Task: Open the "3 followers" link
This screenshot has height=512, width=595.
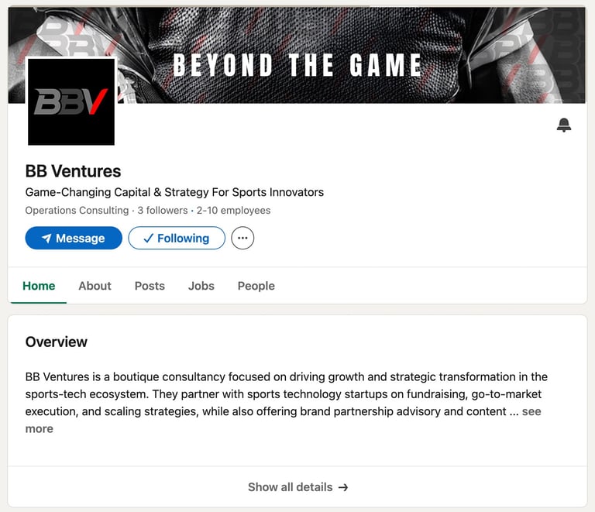Action: [163, 211]
